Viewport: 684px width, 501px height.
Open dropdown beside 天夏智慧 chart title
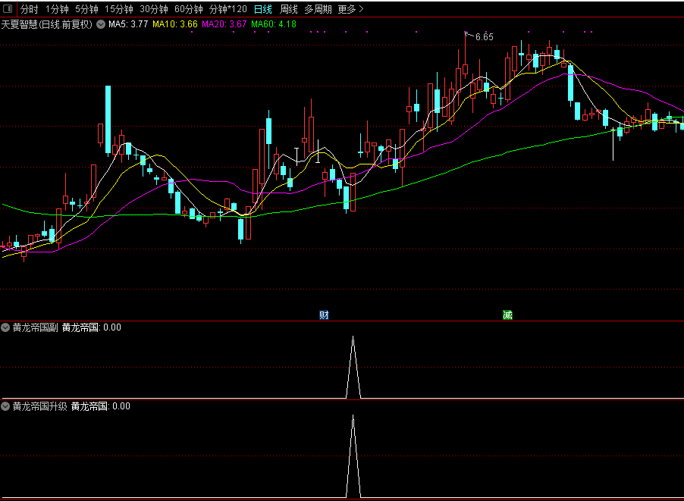pyautogui.click(x=101, y=24)
